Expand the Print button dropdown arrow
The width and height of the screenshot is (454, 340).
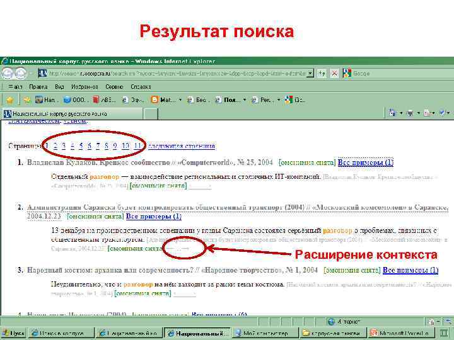[x=418, y=113]
